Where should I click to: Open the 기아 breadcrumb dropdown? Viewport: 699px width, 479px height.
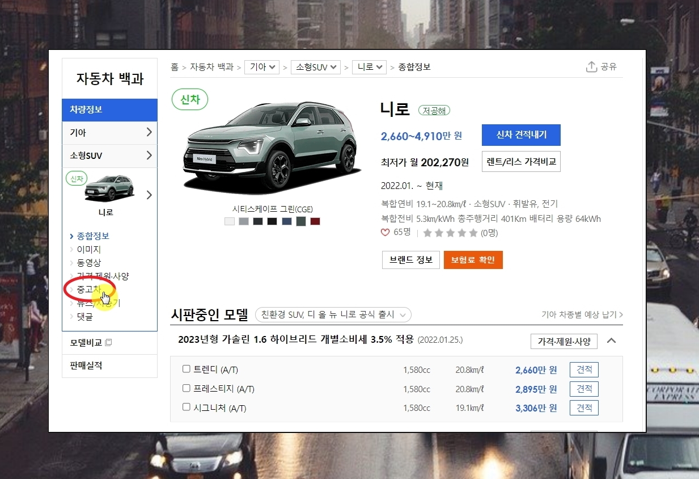point(262,67)
